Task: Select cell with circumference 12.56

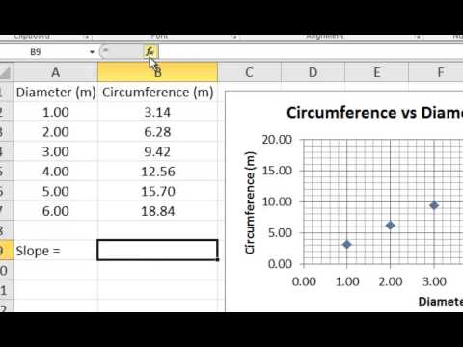Action: (x=157, y=172)
